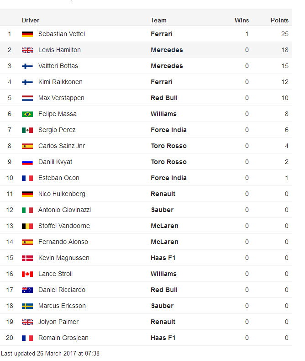This screenshot has width=305, height=361.
Task: Open Valtteri Bottas driver name
Action: (58, 66)
